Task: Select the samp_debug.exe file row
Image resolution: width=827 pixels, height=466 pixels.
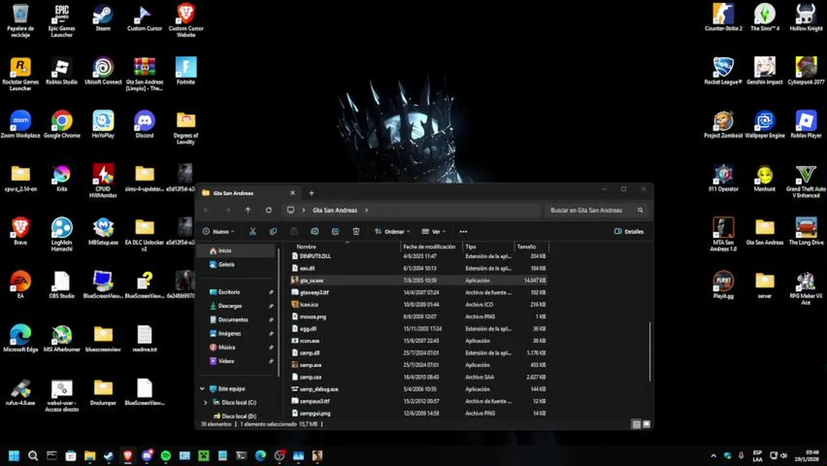Action: (x=419, y=389)
